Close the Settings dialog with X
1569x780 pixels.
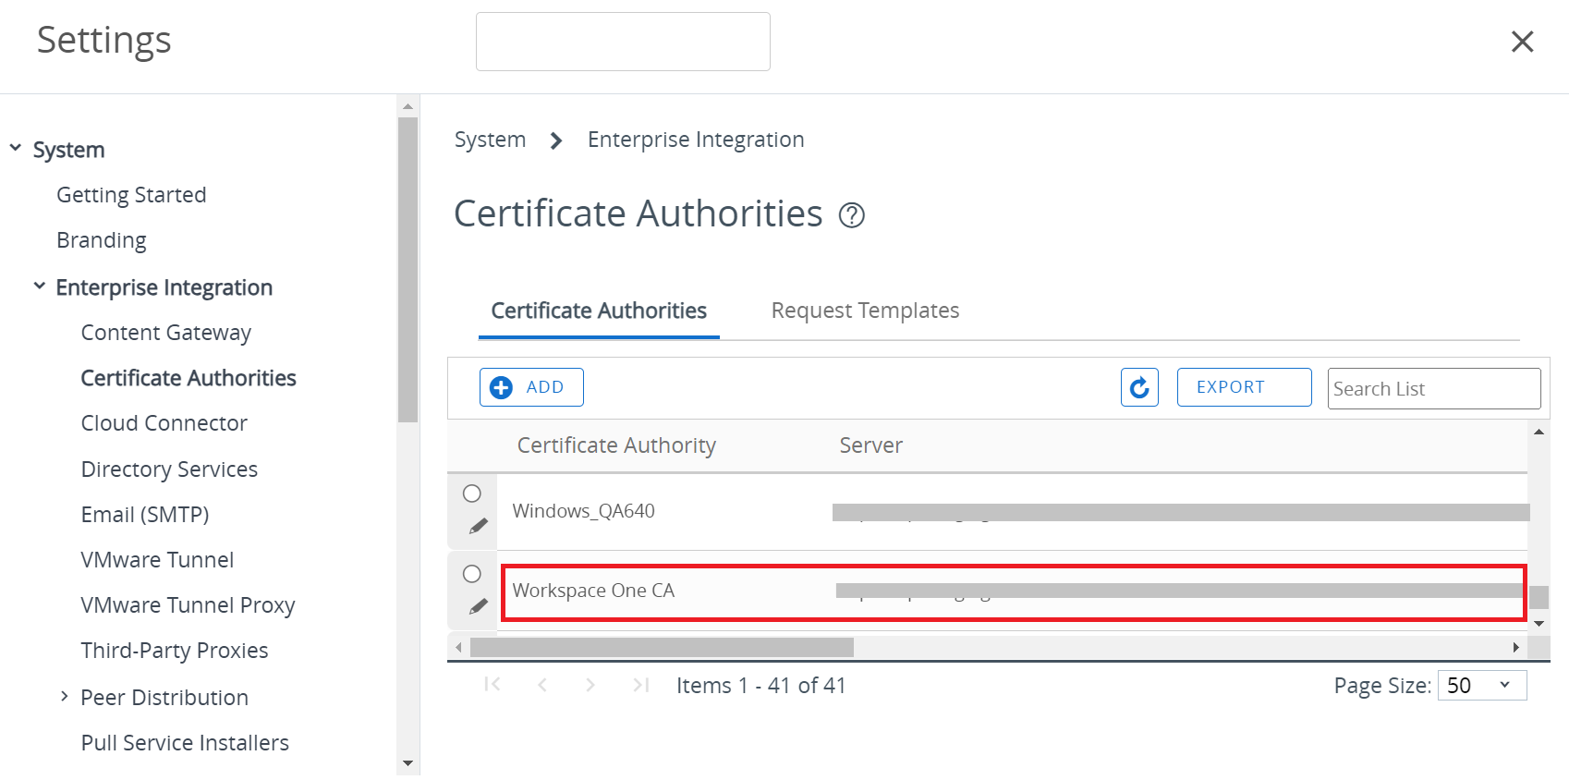coord(1522,42)
